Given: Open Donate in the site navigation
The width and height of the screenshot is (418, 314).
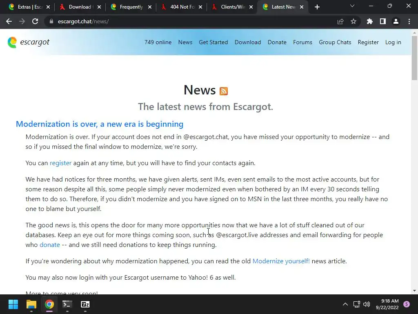Looking at the screenshot, I should (277, 42).
